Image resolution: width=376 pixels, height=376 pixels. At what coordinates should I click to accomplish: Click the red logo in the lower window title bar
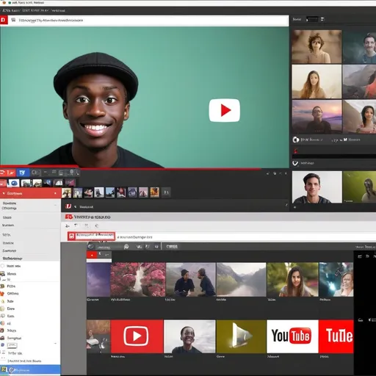pyautogui.click(x=69, y=217)
